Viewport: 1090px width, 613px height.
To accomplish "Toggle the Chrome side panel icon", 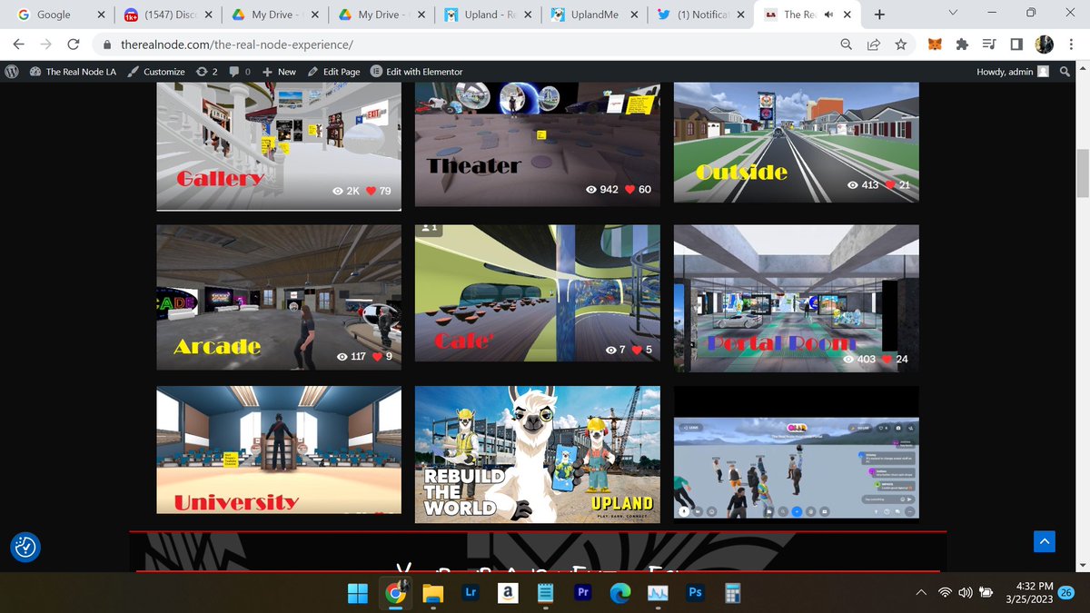I will coord(1016,44).
